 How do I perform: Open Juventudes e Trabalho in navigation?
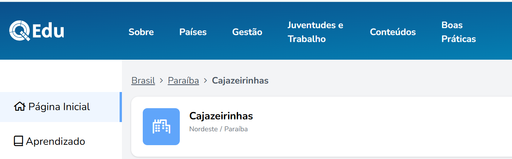[315, 32]
